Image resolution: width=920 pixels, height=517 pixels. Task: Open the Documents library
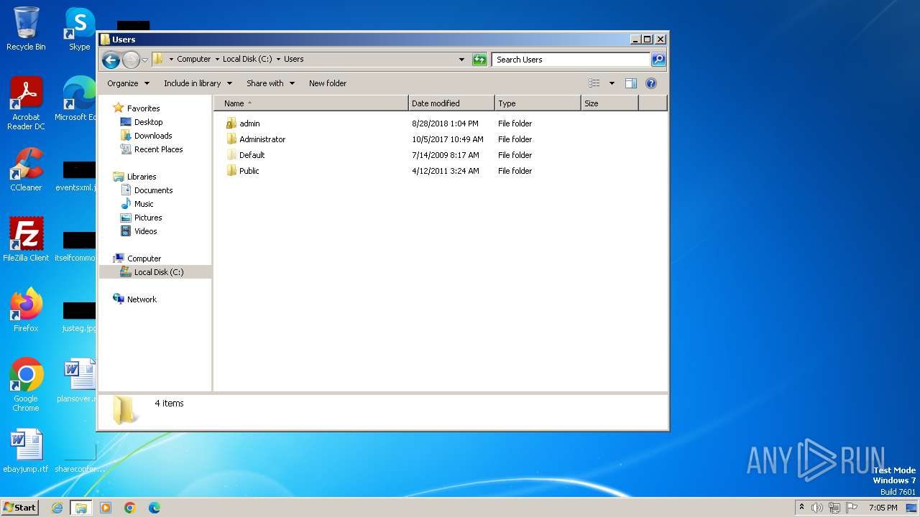153,190
